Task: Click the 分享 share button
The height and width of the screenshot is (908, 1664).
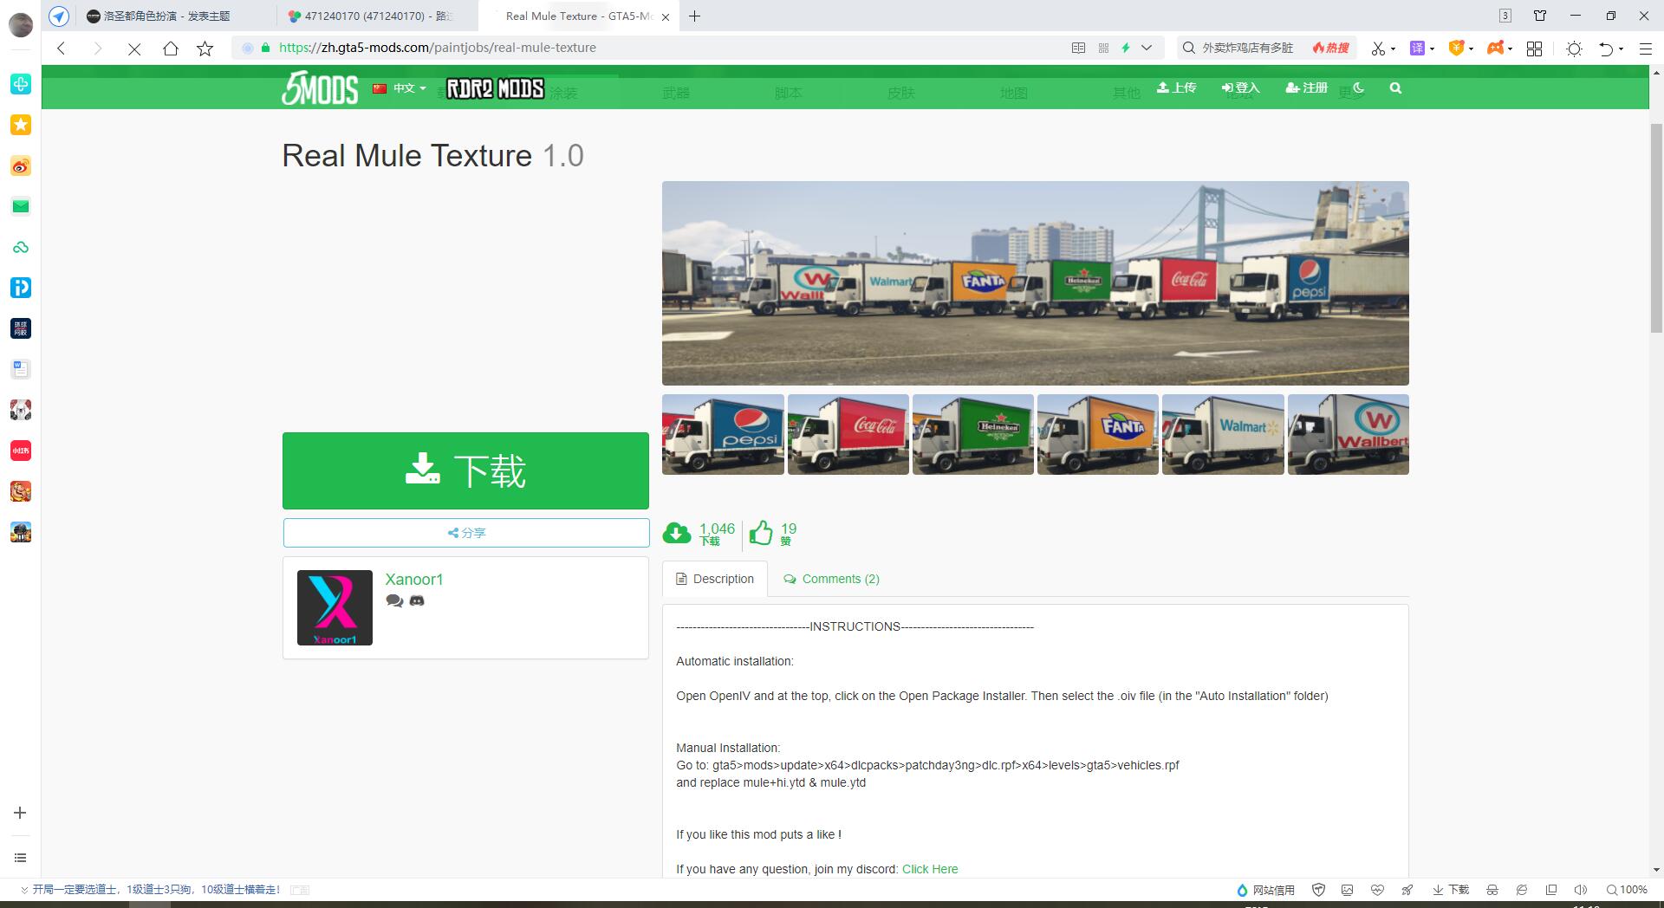Action: (x=466, y=533)
